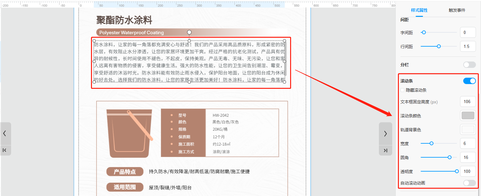
Task: Click top-right resize handle of text box
Action: pos(284,41)
